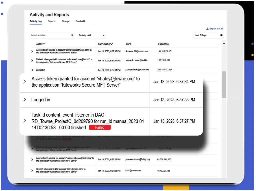Click the calendar icon in date filter
This screenshot has width=256, height=191.
[x=221, y=35]
